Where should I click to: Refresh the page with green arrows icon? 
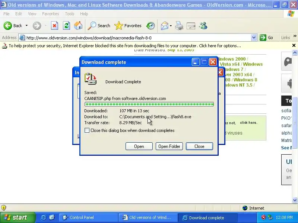67,26
